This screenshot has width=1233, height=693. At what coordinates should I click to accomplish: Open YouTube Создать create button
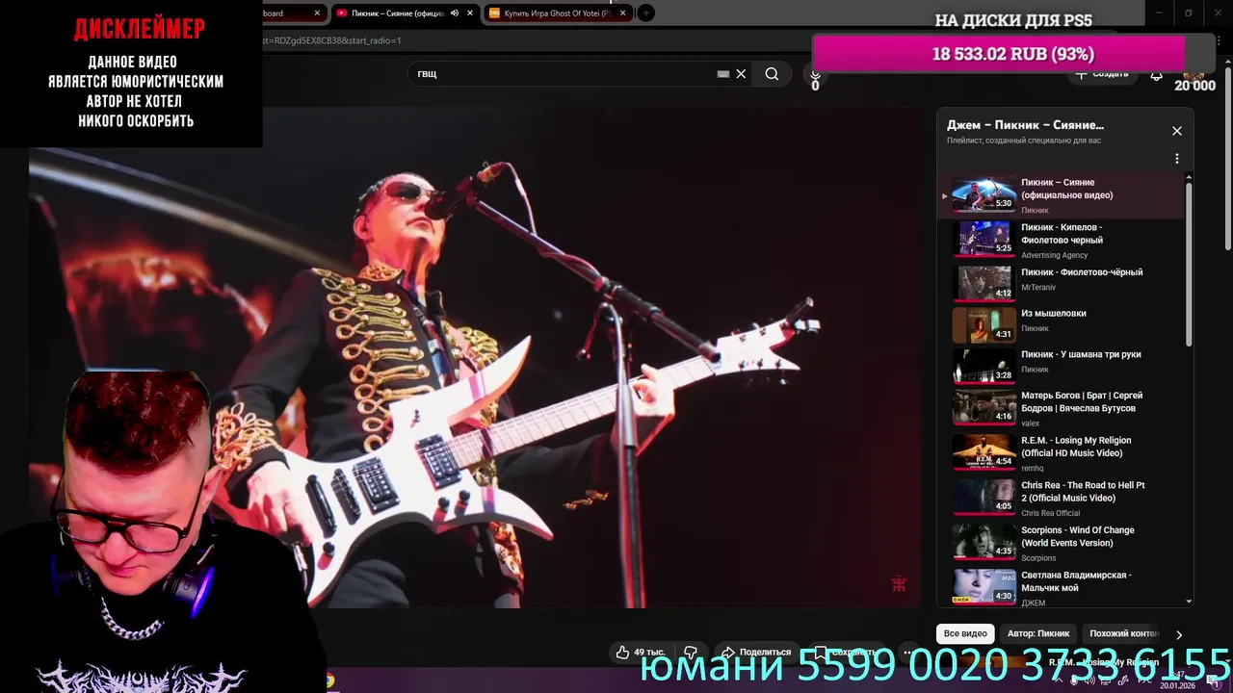[x=1101, y=74]
